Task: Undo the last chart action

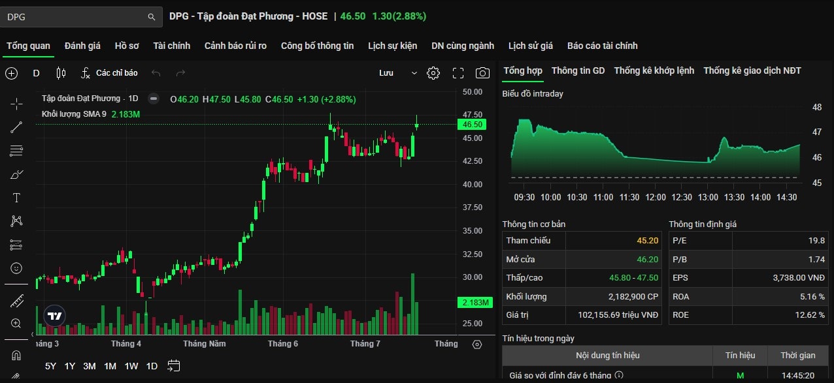Action: (x=156, y=73)
